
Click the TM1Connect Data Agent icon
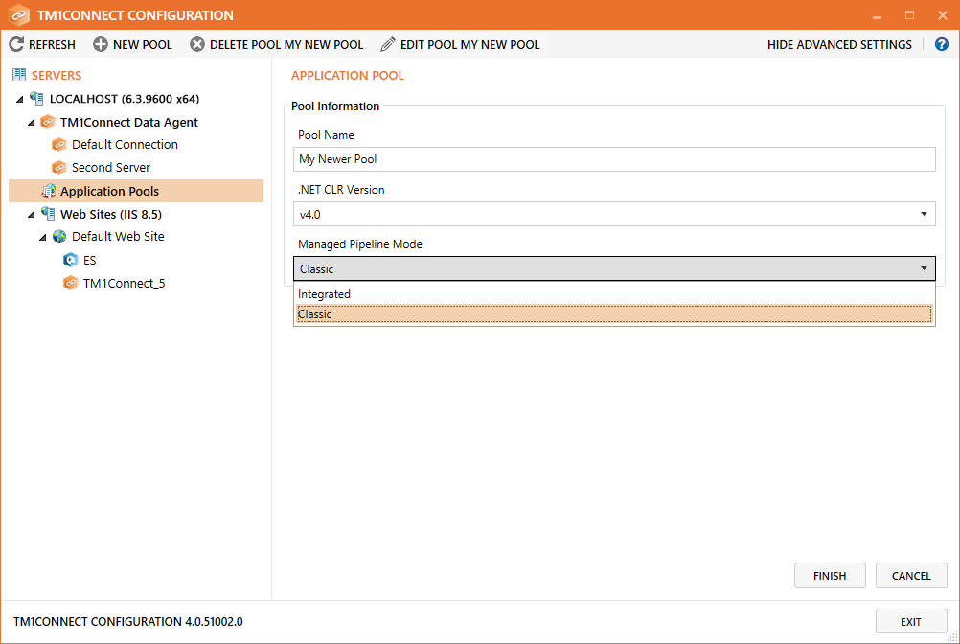click(x=47, y=122)
